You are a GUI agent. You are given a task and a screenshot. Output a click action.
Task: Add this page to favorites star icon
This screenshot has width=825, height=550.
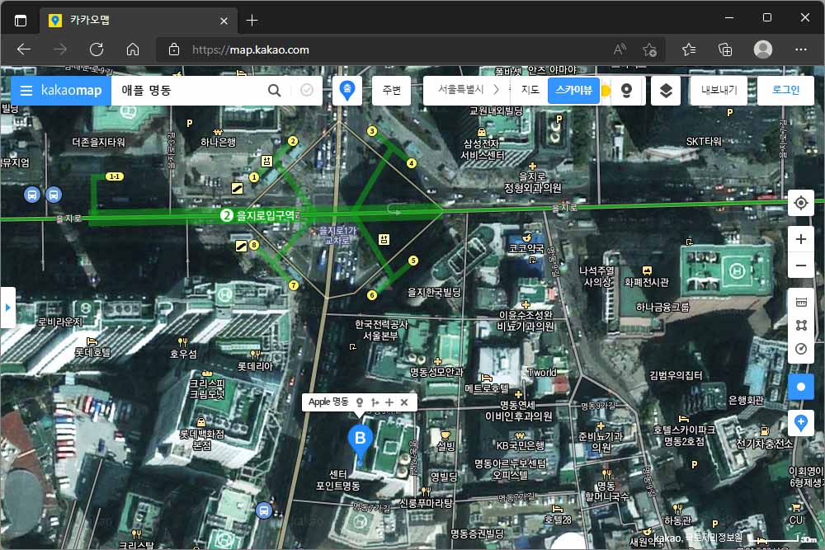pyautogui.click(x=649, y=49)
